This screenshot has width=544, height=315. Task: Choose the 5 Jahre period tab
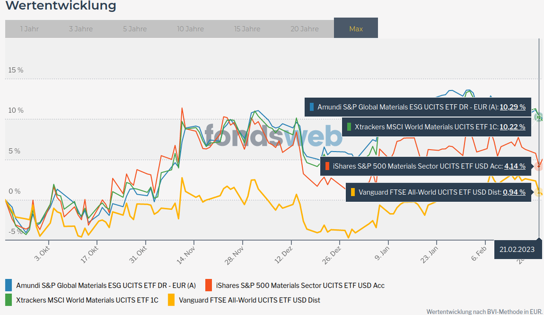134,29
